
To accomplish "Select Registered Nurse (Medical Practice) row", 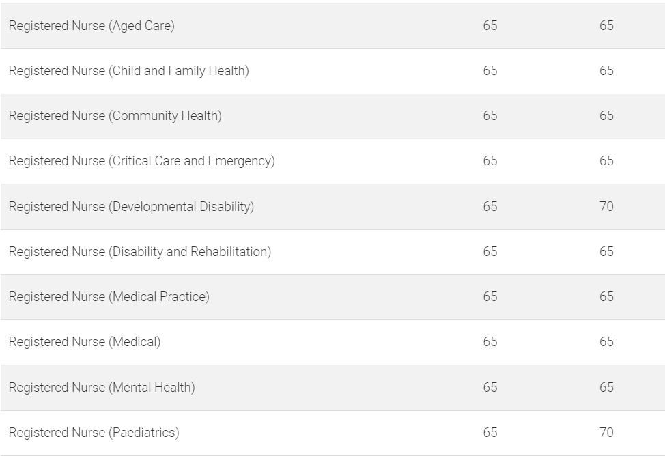I will pyautogui.click(x=332, y=297).
